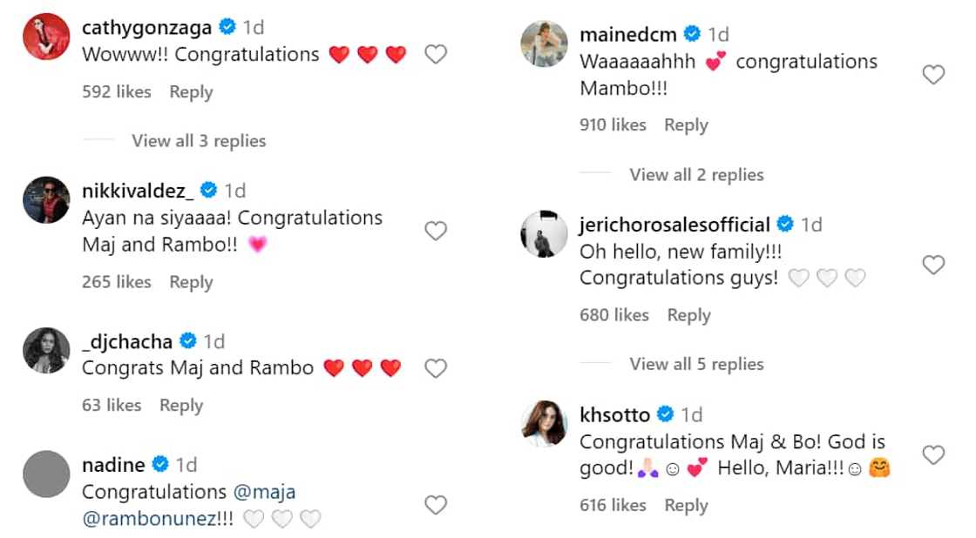This screenshot has height=538, width=976.
Task: Open khsotto's profile picture
Action: click(544, 424)
